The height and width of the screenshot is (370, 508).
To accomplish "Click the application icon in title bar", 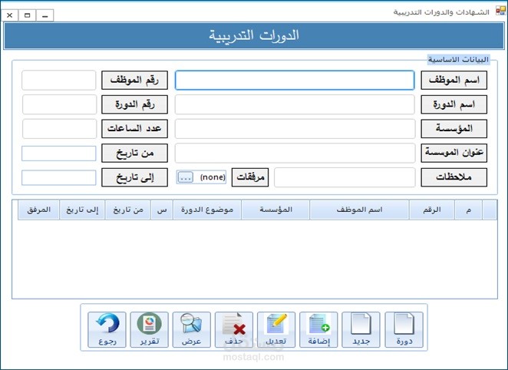I will (500, 12).
